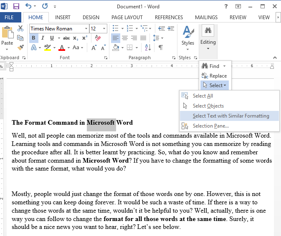Apply shading with paint bucket
The height and width of the screenshot is (236, 281).
click(116, 48)
